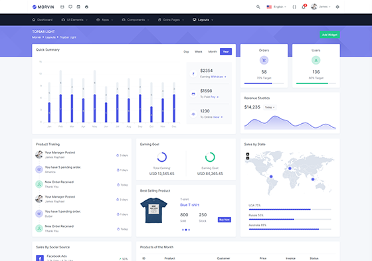The width and height of the screenshot is (372, 261).
Task: Expand the Layouts menu
Action: (203, 20)
